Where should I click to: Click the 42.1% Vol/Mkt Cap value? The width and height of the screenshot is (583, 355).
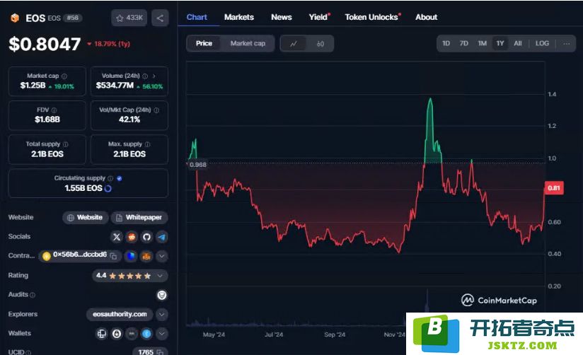tap(129, 120)
